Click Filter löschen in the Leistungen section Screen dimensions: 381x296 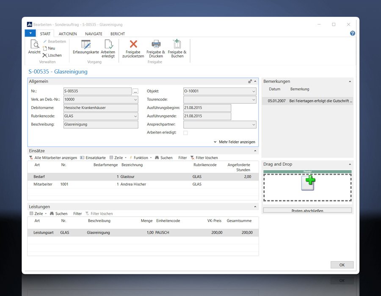pos(100,214)
